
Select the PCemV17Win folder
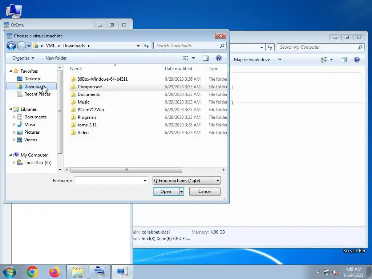click(x=90, y=109)
